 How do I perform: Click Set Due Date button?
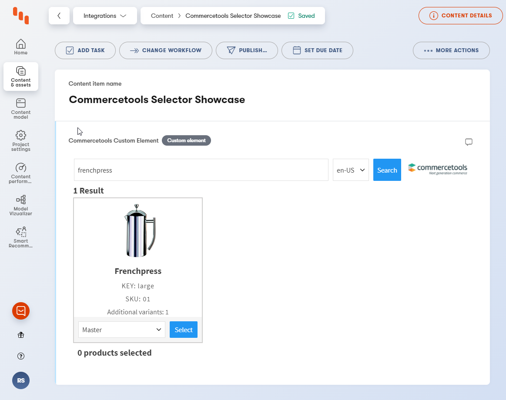pyautogui.click(x=317, y=50)
